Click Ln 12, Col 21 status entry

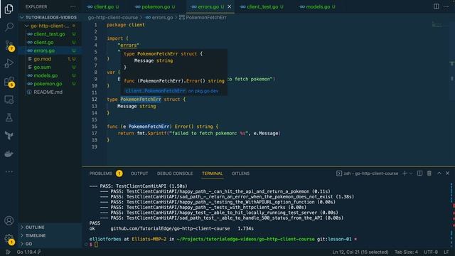360,252
